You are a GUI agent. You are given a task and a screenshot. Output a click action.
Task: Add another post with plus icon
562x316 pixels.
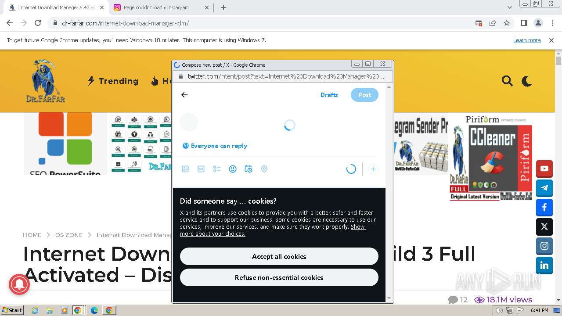[x=373, y=169]
